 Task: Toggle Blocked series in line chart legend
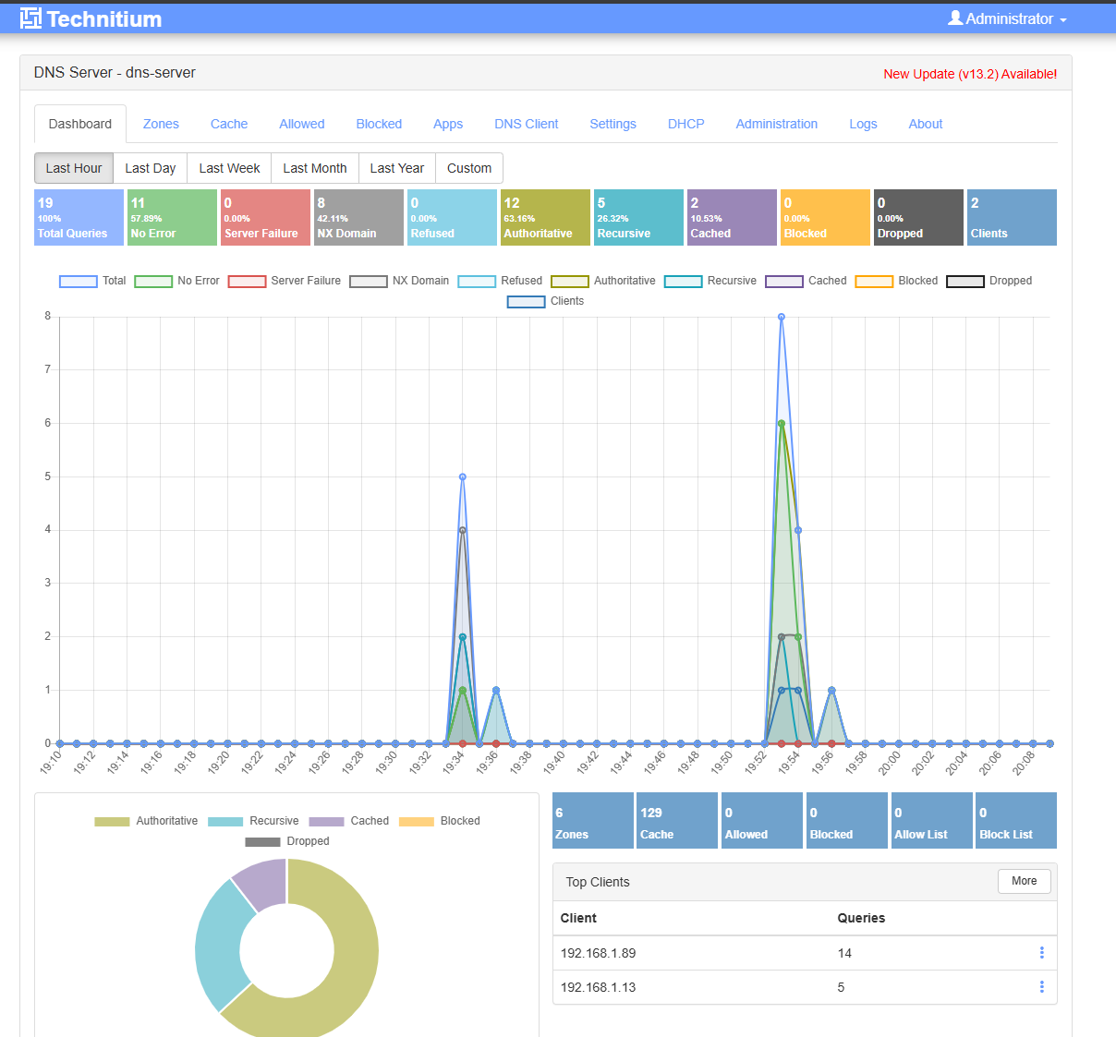coord(896,281)
